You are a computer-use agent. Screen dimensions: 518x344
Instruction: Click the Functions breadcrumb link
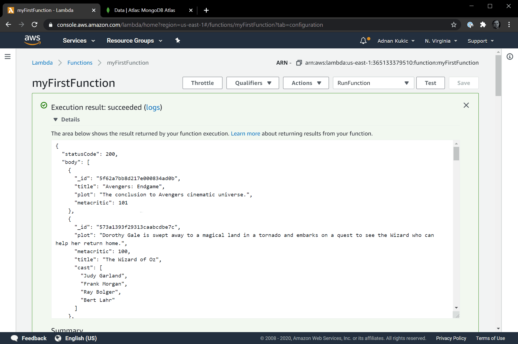(80, 63)
